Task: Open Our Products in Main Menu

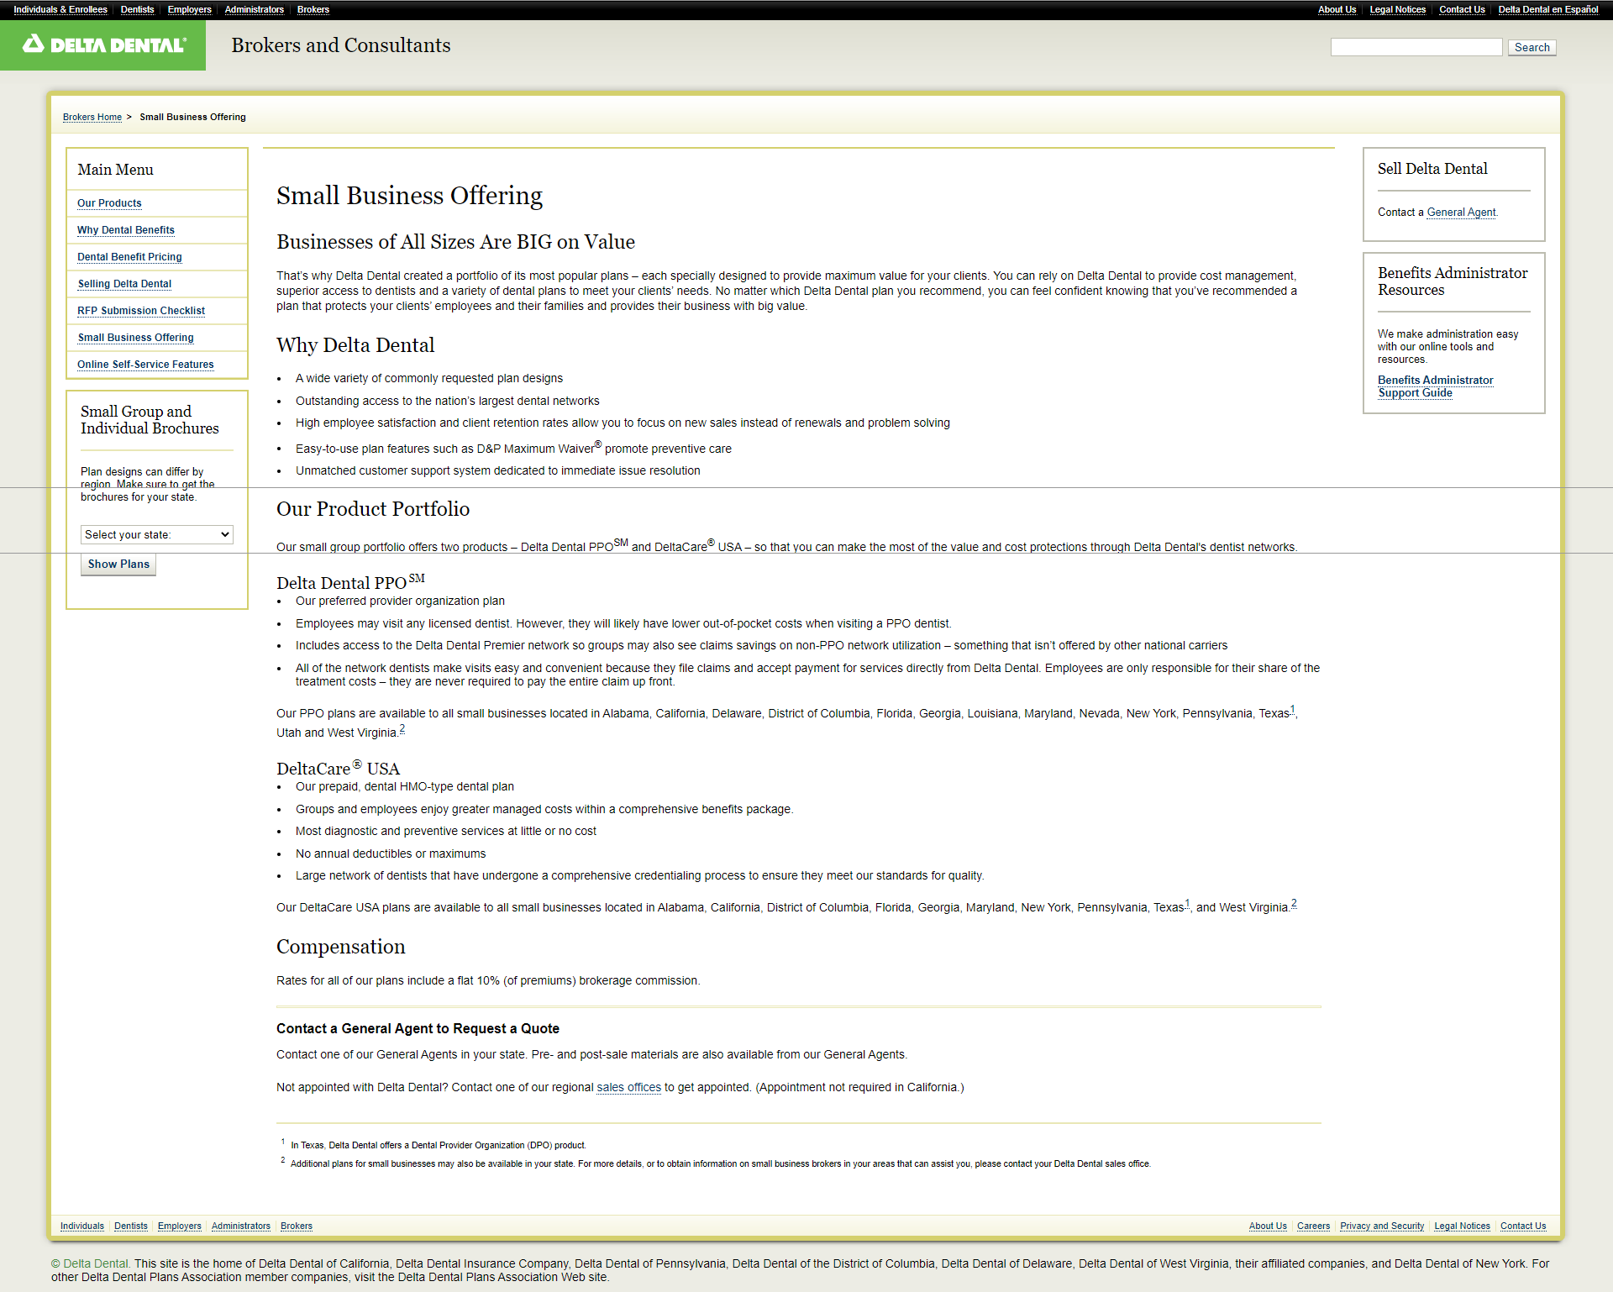Action: pos(109,203)
